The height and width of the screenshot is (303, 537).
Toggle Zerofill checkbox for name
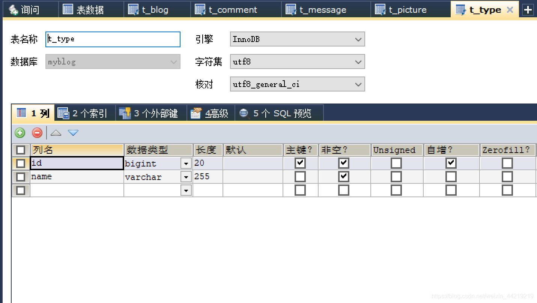(507, 177)
